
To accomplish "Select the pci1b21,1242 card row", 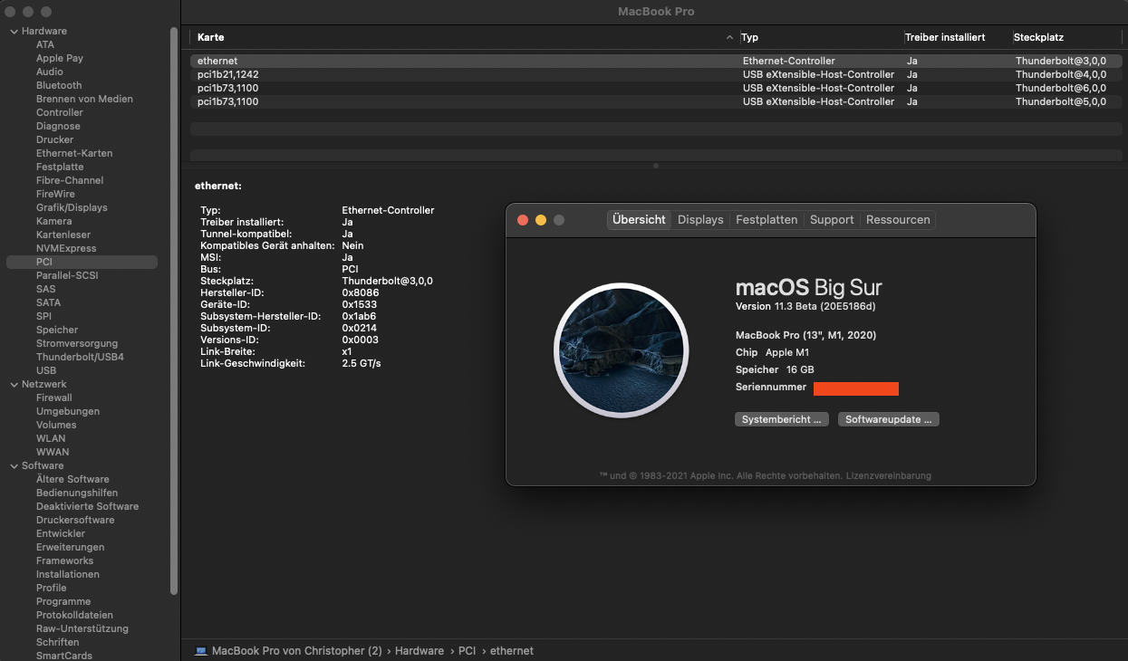I will click(656, 74).
